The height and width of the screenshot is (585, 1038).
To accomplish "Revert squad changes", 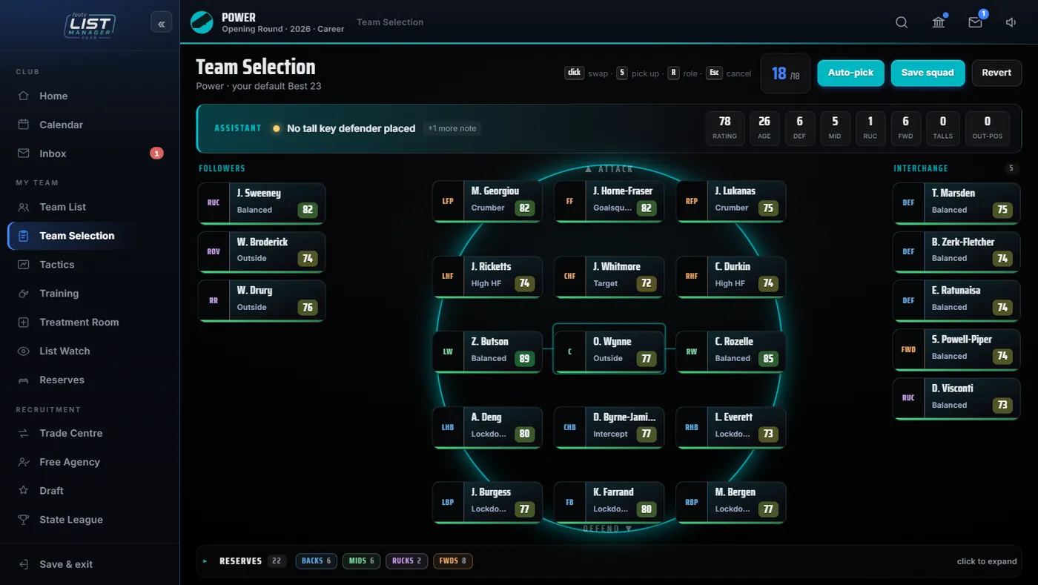I will pos(996,73).
